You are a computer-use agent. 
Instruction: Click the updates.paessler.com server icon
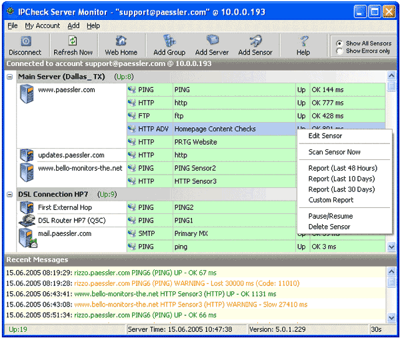(x=27, y=155)
